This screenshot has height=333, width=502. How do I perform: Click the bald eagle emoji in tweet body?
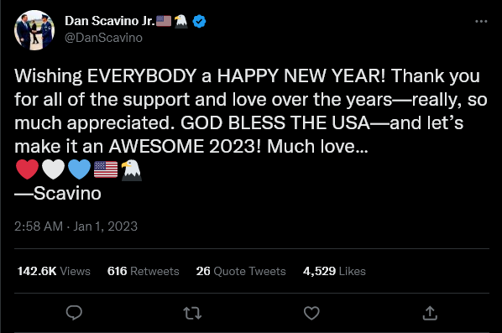[x=131, y=170]
